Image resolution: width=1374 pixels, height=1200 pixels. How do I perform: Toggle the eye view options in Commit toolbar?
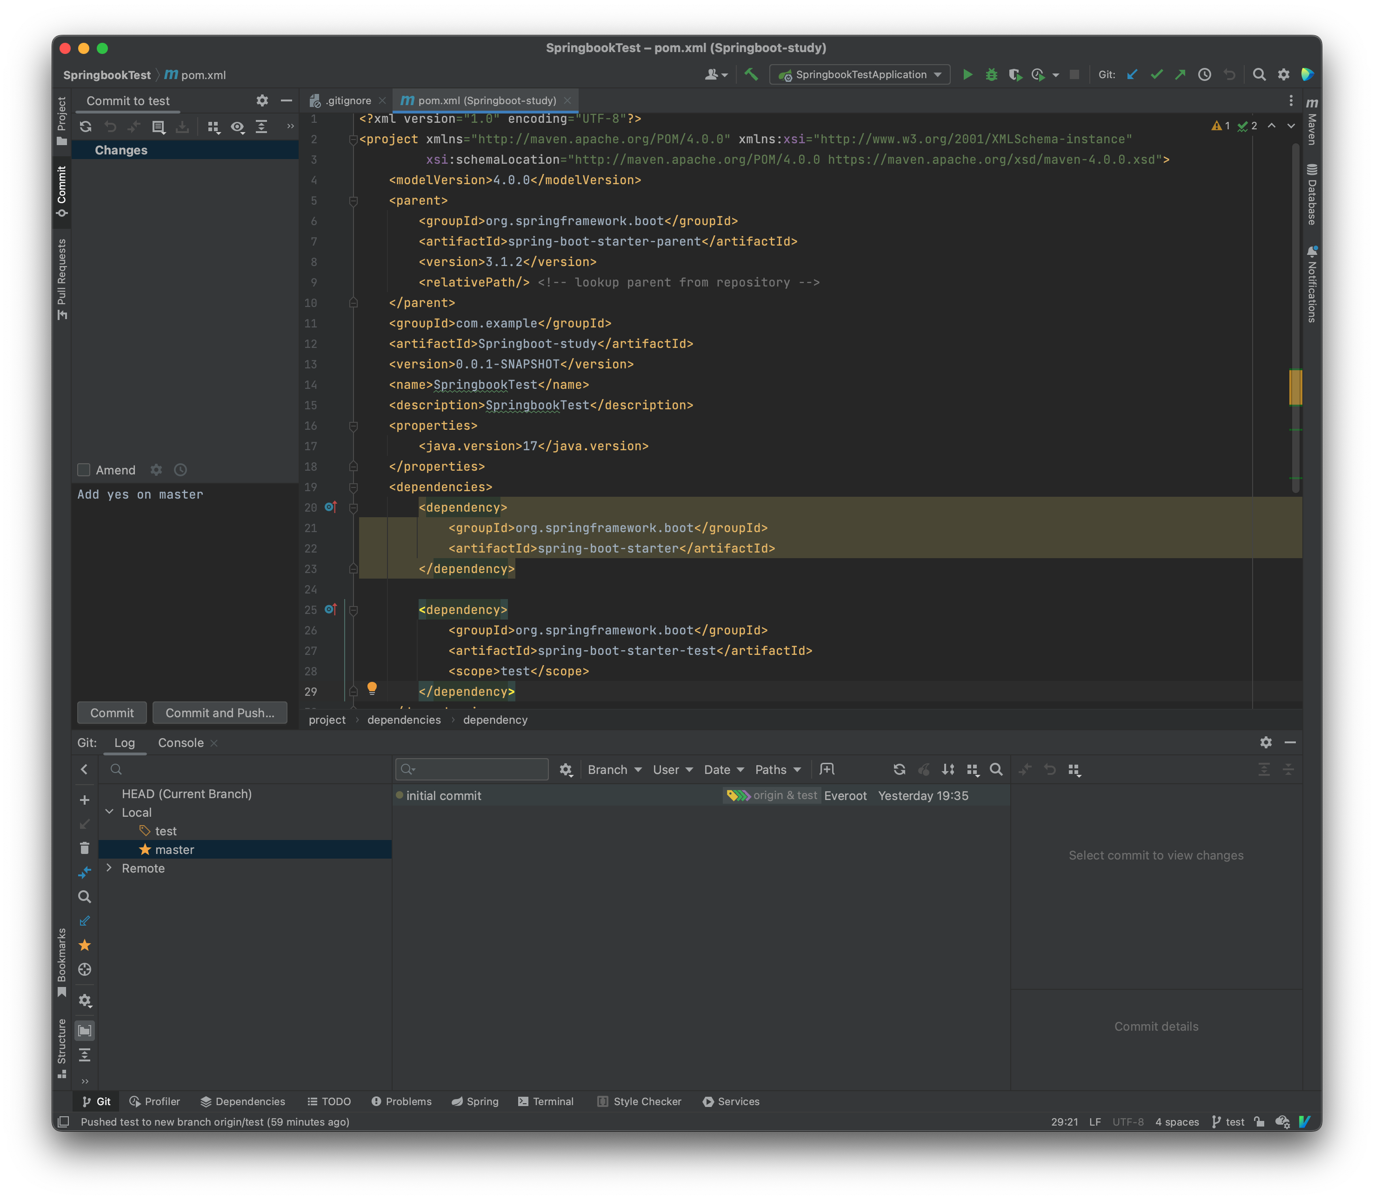pyautogui.click(x=238, y=127)
